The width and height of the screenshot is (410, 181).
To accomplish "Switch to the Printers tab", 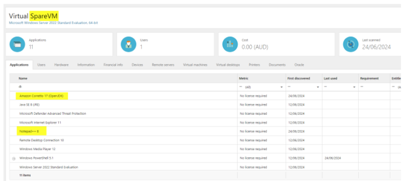I will [254, 65].
